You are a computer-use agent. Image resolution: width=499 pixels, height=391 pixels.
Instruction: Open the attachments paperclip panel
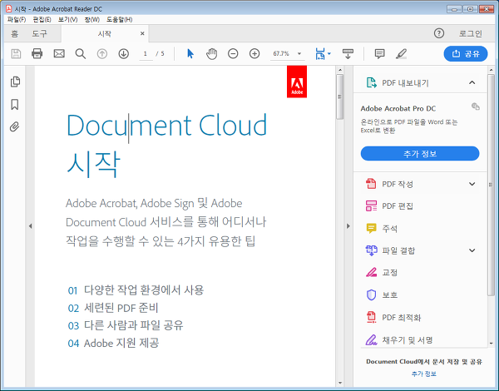(x=14, y=126)
